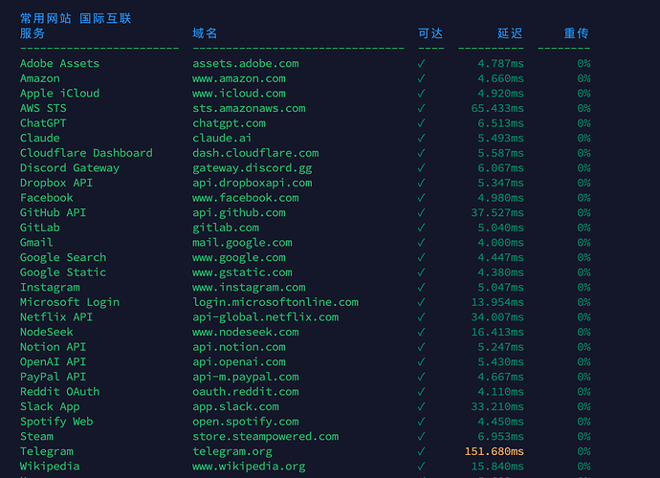
Task: Select the 'GitHub API' service name
Action: pos(53,213)
